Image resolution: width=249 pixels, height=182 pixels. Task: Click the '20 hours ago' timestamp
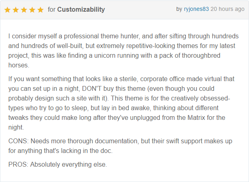tap(228, 9)
